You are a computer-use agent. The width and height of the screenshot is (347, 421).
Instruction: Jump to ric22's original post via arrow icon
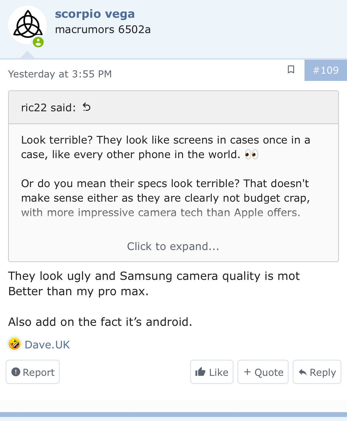[87, 107]
